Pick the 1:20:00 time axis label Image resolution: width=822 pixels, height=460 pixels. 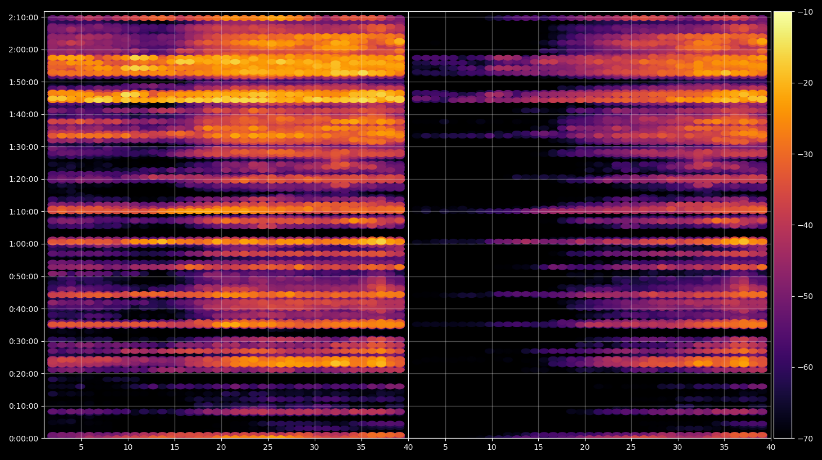(x=23, y=179)
